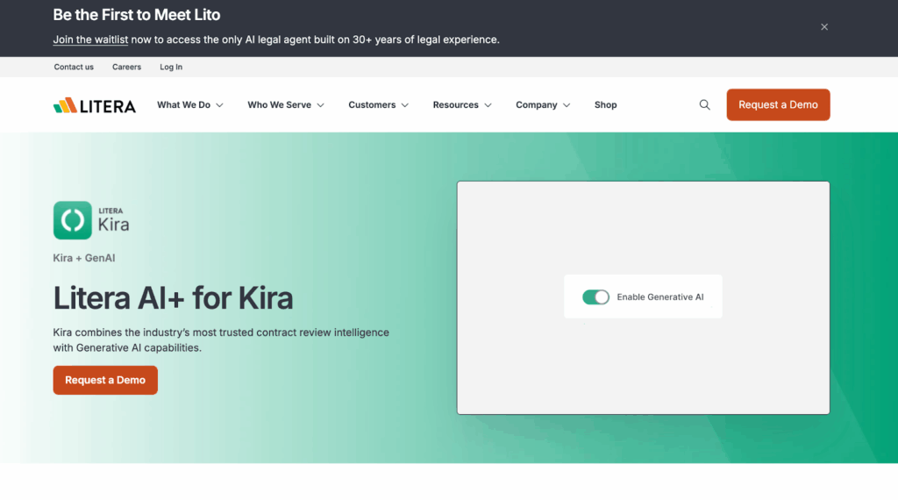Image resolution: width=898 pixels, height=500 pixels.
Task: Open the Customers menu label
Action: point(372,104)
